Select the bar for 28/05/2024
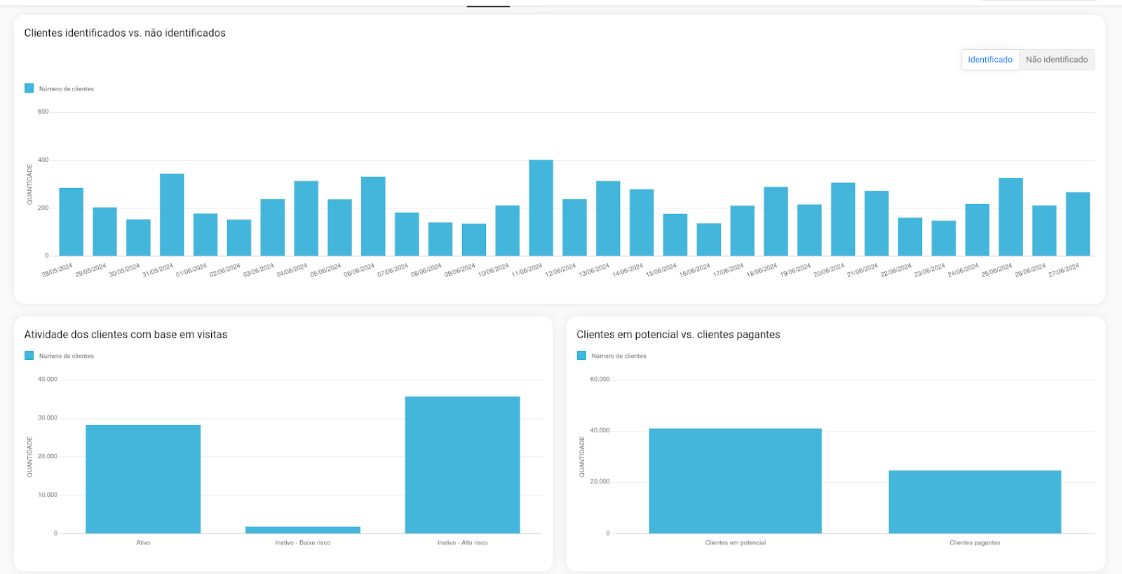Screen dimensions: 1122x574 pos(71,222)
